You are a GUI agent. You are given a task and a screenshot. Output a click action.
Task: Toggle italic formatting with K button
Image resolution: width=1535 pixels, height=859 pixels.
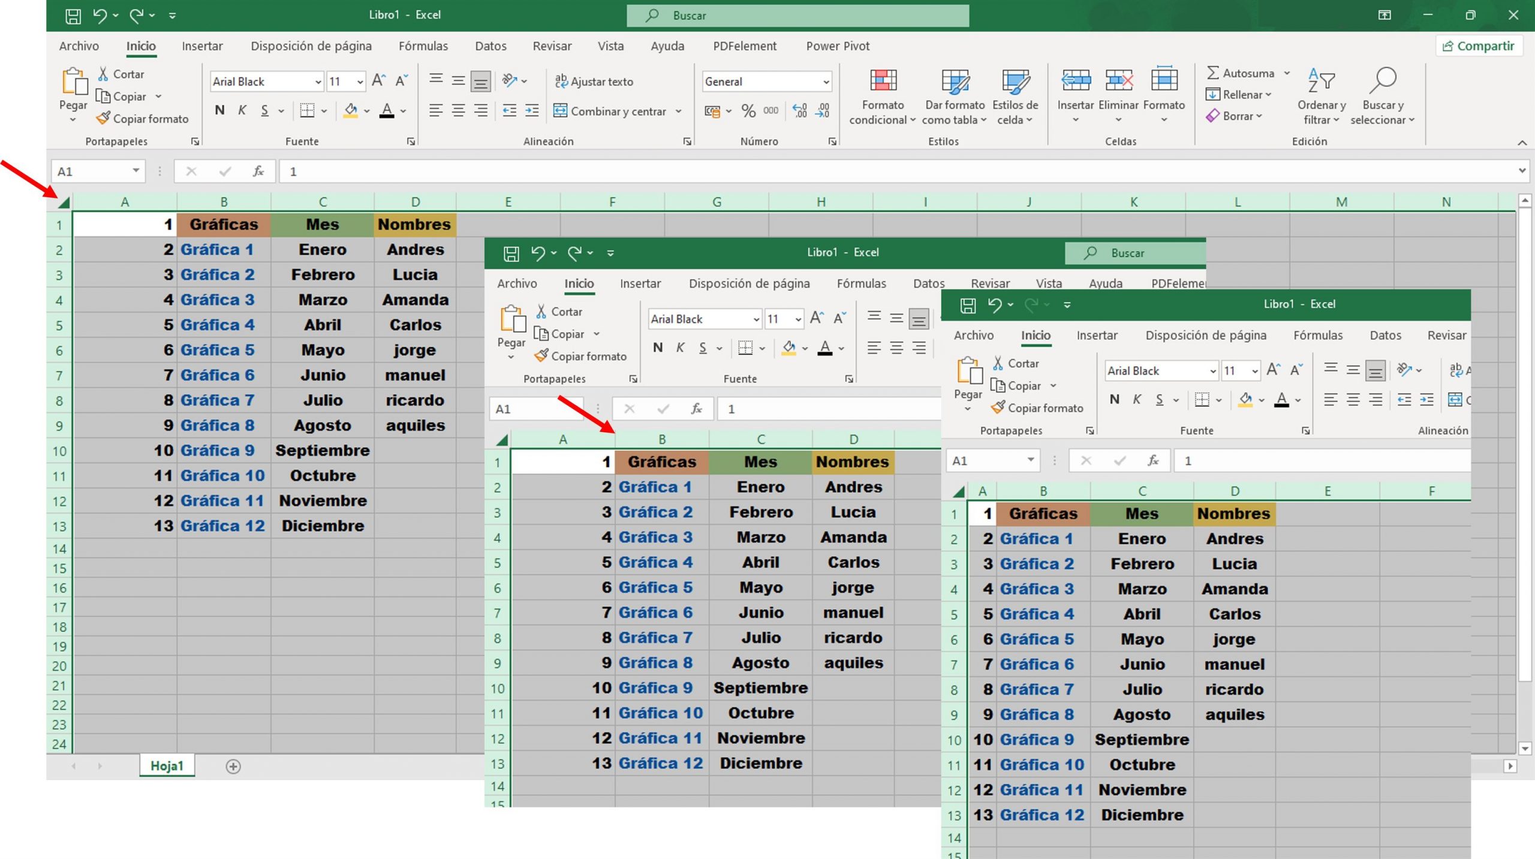click(x=242, y=110)
